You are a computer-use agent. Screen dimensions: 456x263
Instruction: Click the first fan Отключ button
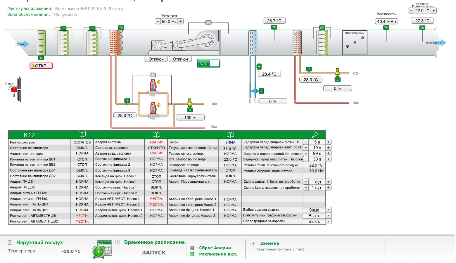pos(156,59)
